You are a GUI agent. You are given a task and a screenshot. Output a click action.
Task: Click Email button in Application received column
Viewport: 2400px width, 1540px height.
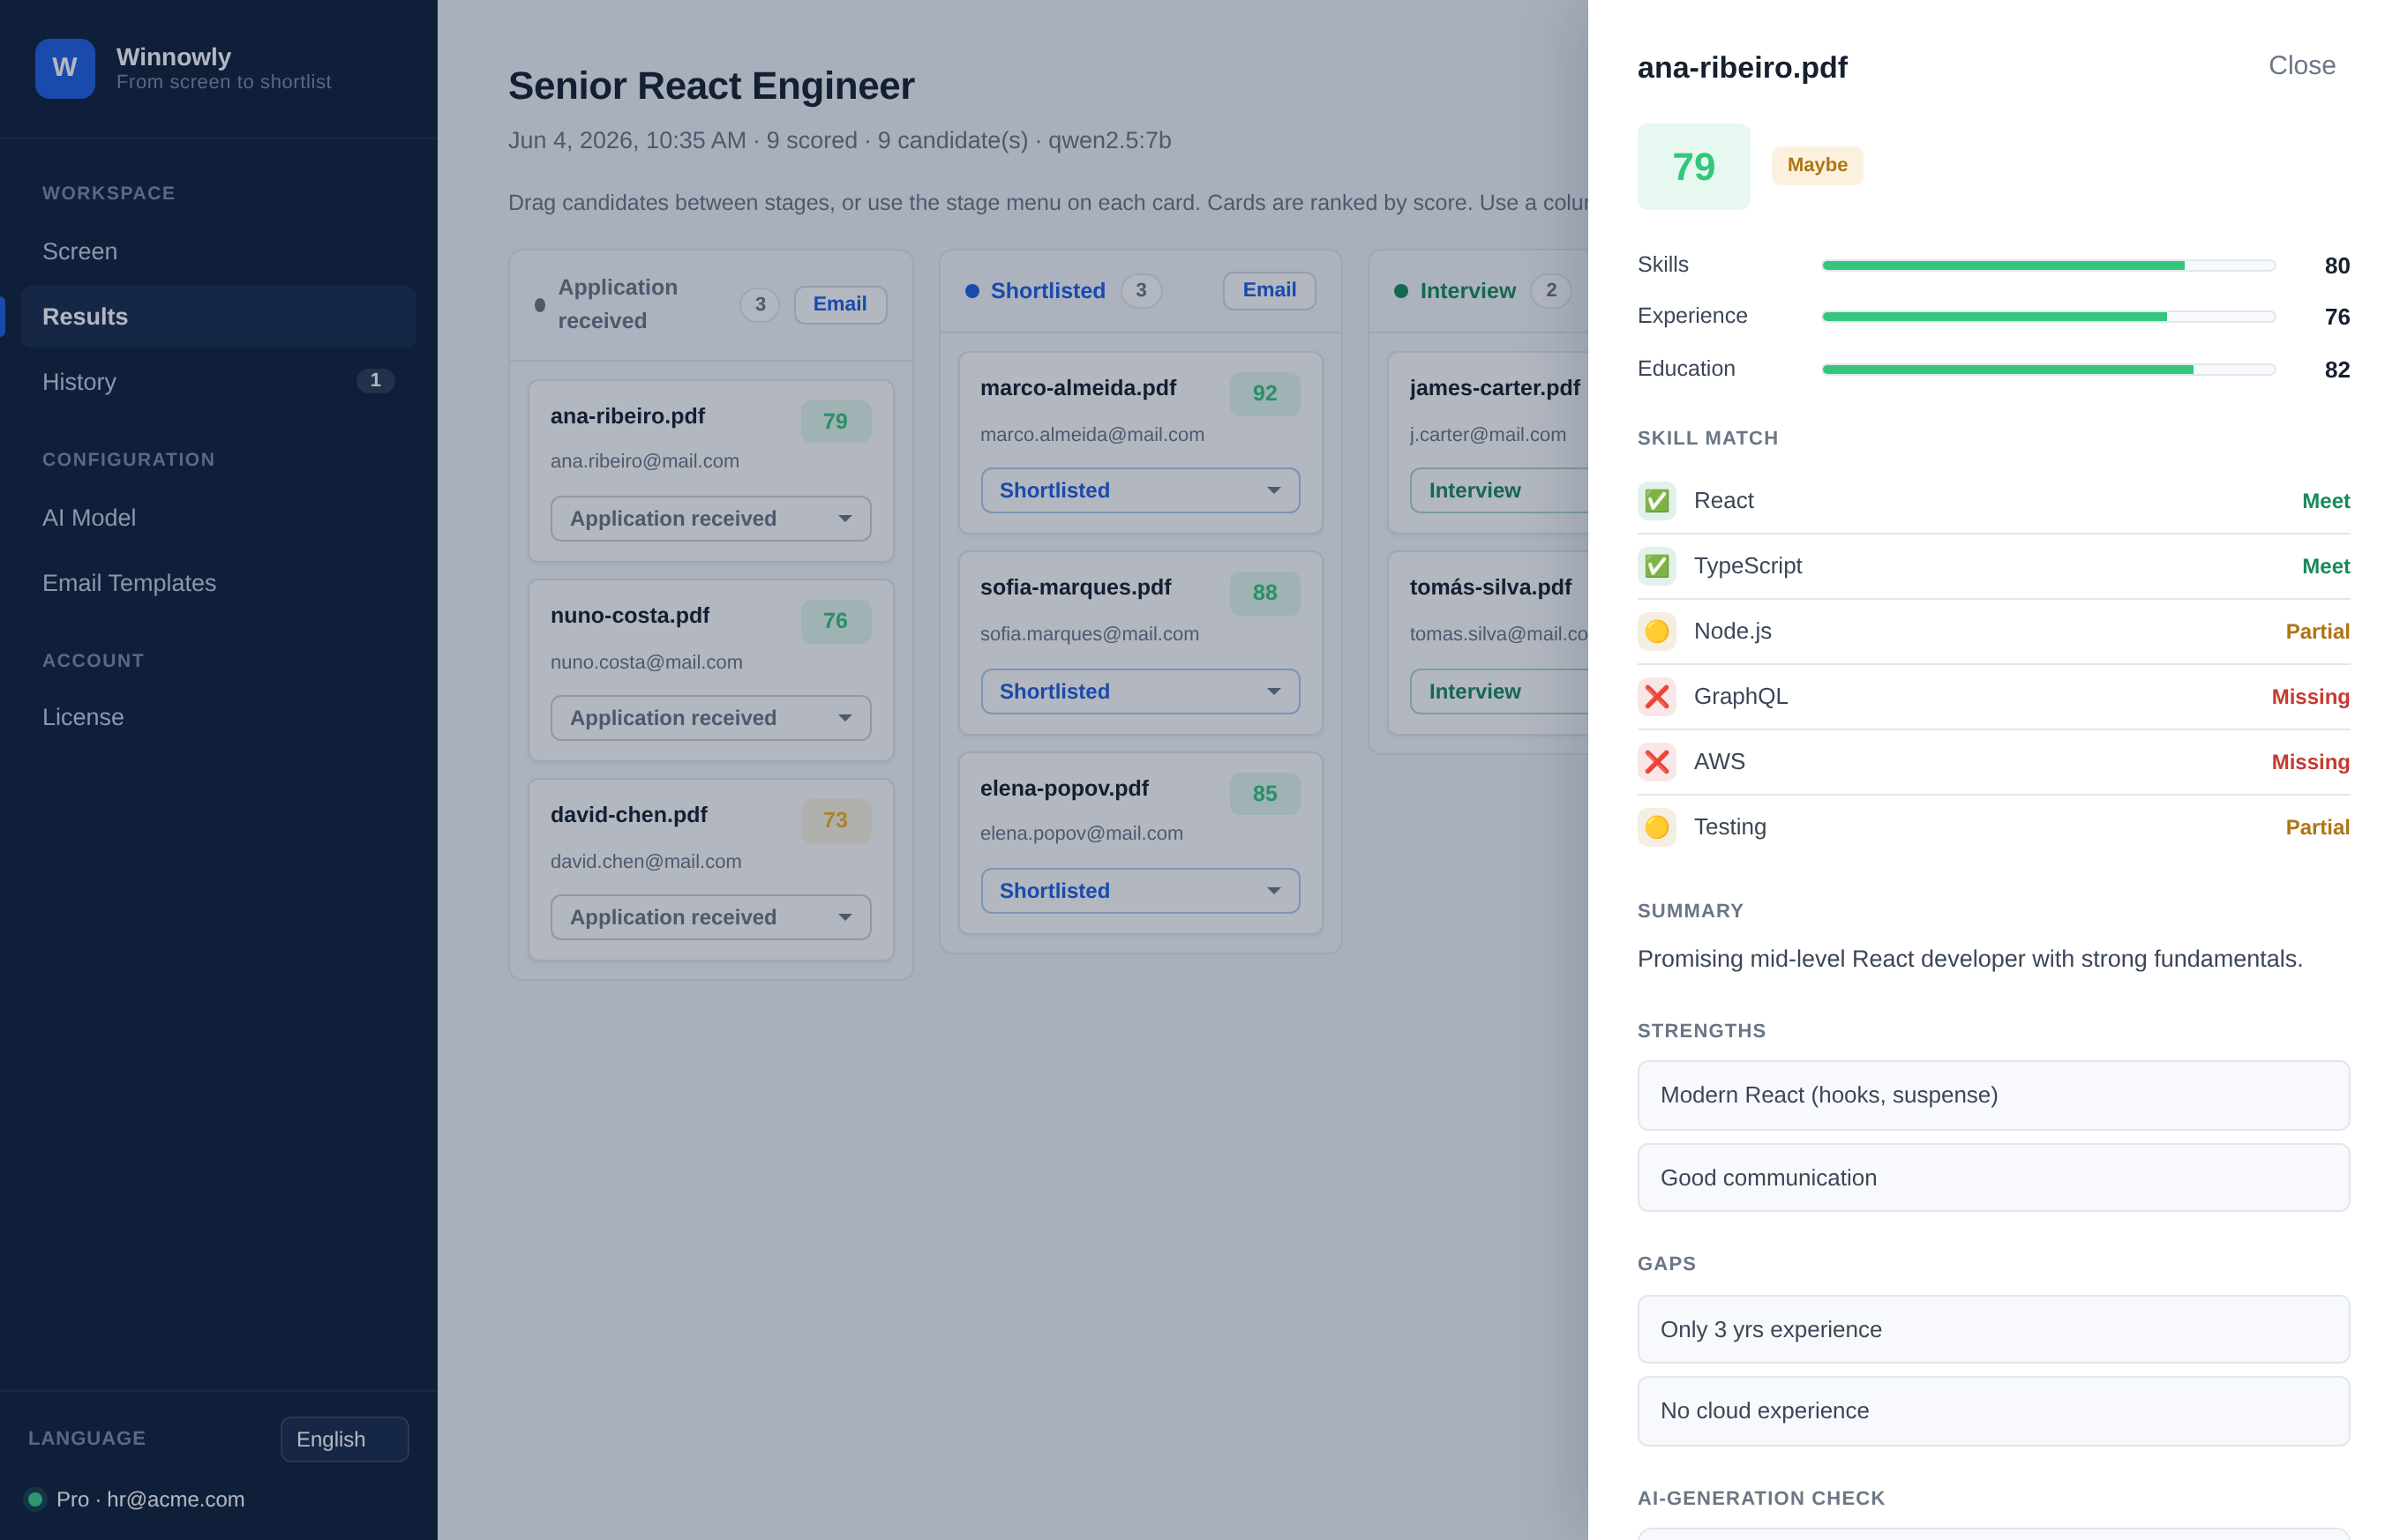pos(839,305)
